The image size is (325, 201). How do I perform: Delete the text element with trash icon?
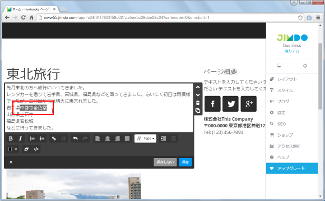pyautogui.click(x=198, y=103)
